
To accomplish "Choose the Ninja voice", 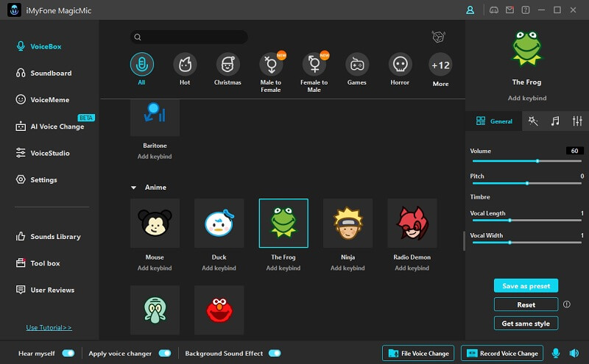I will [348, 224].
